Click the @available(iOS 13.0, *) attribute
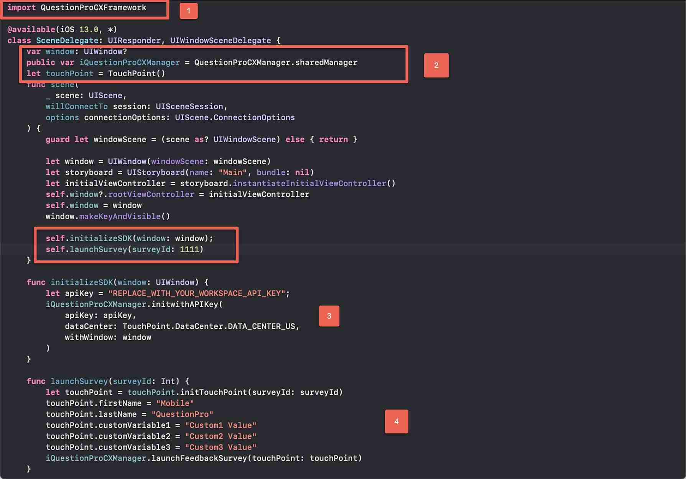686x479 pixels. (62, 30)
